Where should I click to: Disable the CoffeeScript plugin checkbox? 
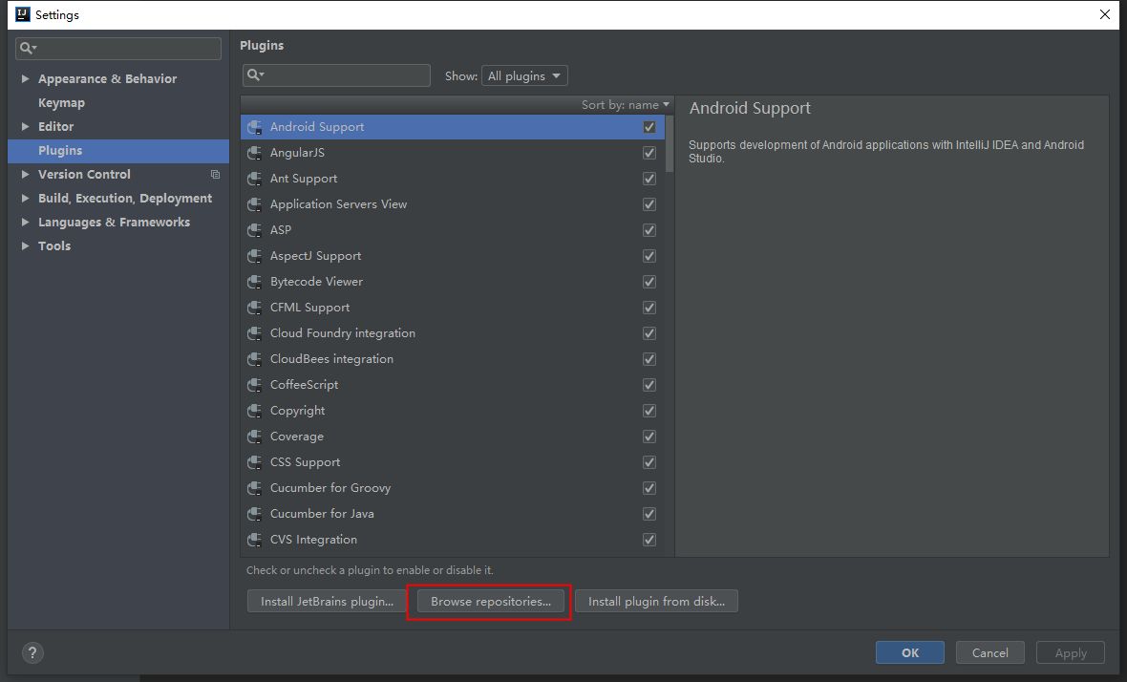649,385
